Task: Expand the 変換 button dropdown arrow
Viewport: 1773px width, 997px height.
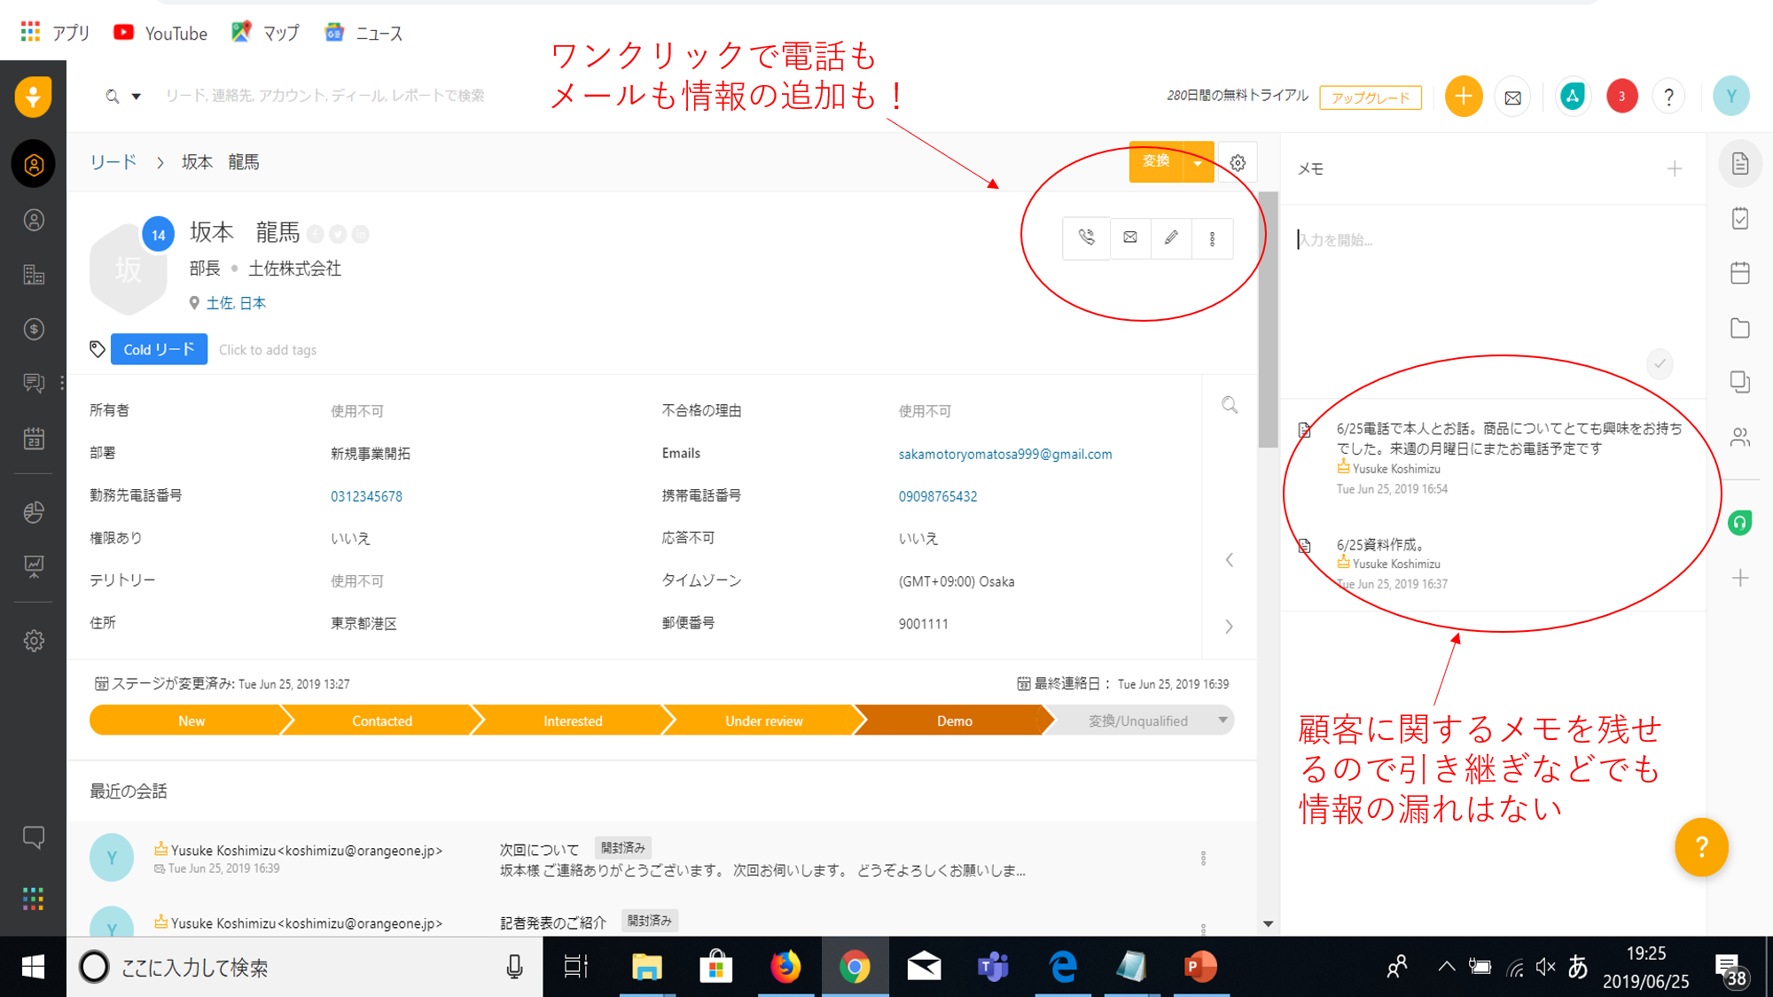Action: click(1198, 163)
